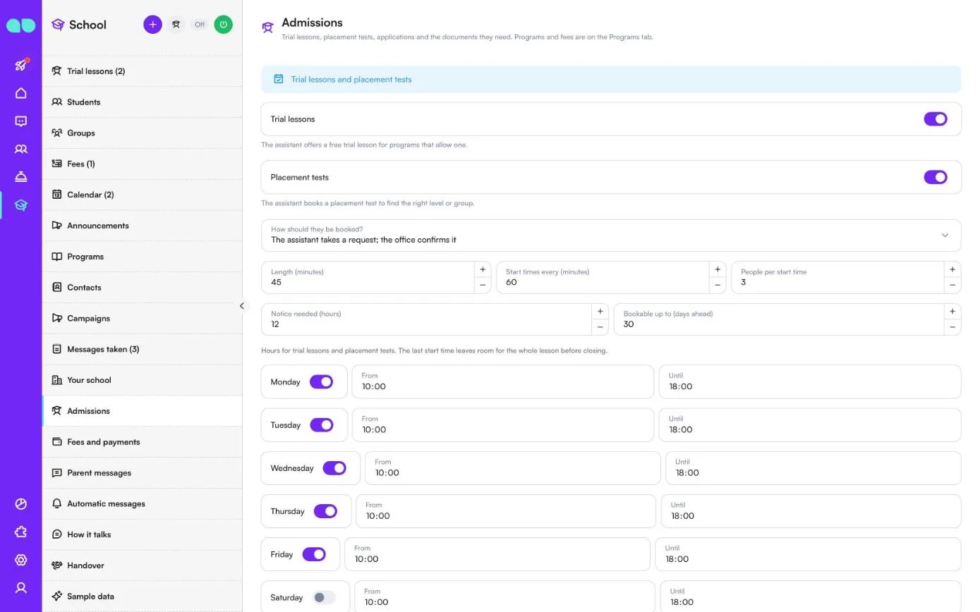The height and width of the screenshot is (612, 980).
Task: Open Fees (1) in the sidebar
Action: [142, 164]
